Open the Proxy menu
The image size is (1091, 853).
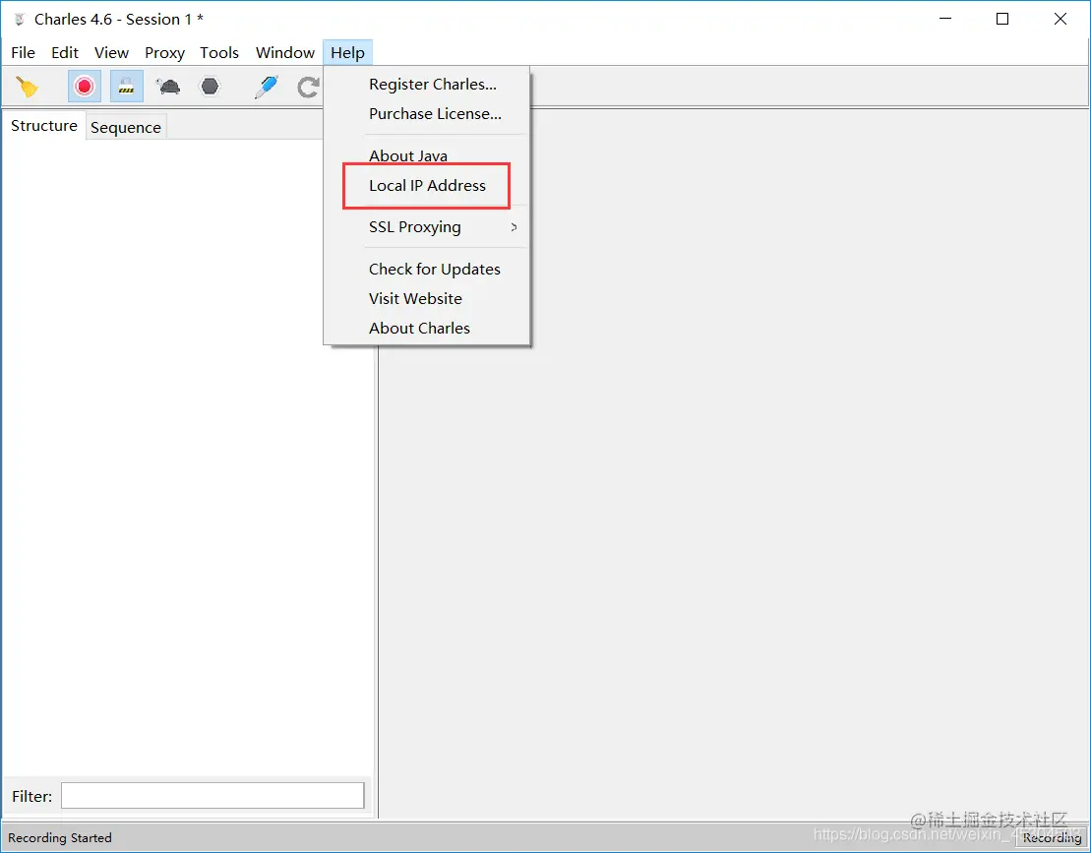pyautogui.click(x=165, y=53)
